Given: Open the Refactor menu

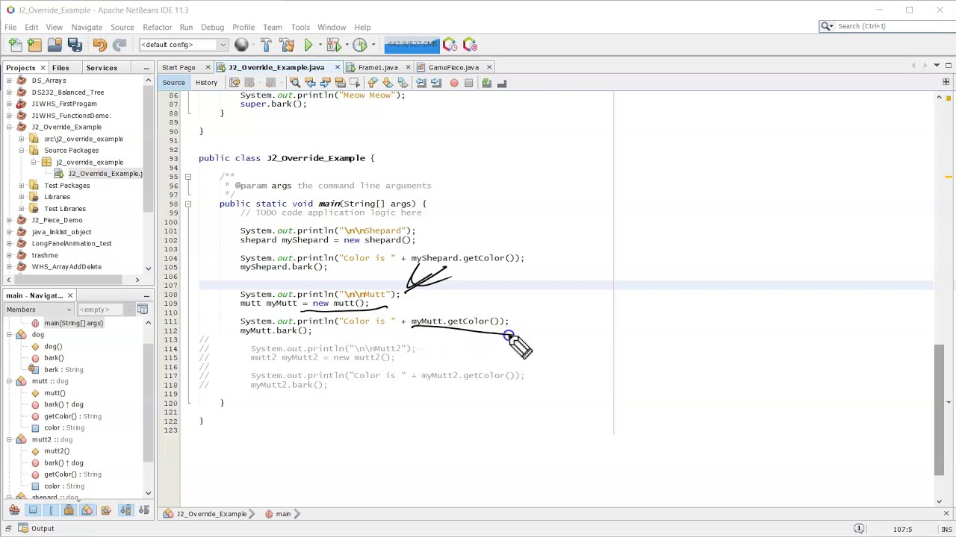Looking at the screenshot, I should click(157, 27).
